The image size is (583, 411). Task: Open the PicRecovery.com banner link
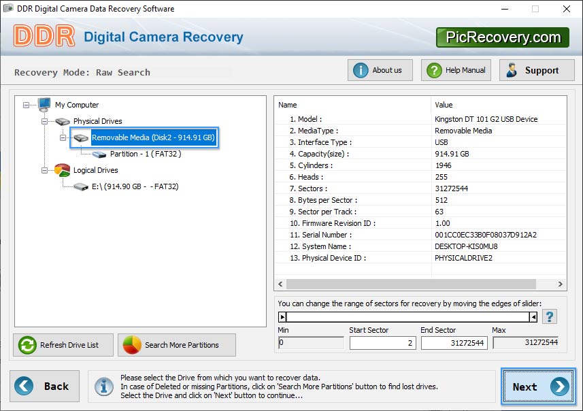click(503, 37)
